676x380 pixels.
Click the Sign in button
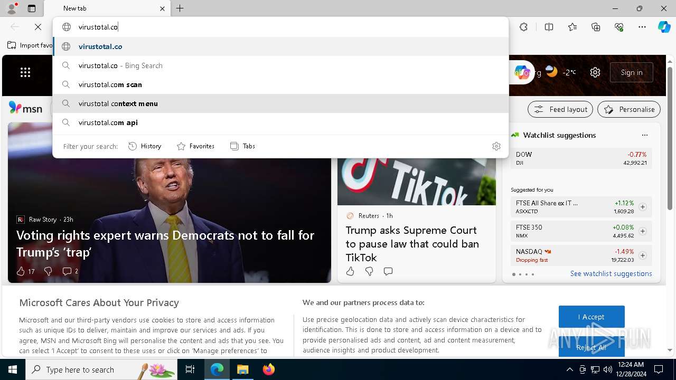click(632, 72)
